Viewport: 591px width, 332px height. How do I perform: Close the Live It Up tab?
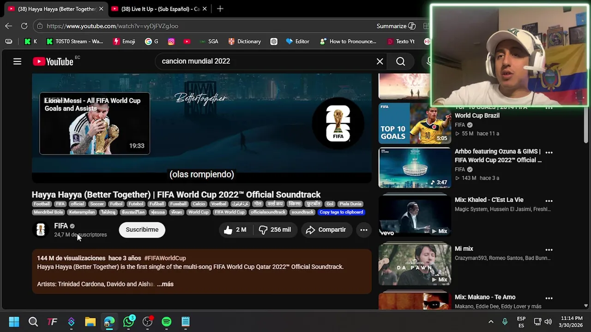(205, 9)
